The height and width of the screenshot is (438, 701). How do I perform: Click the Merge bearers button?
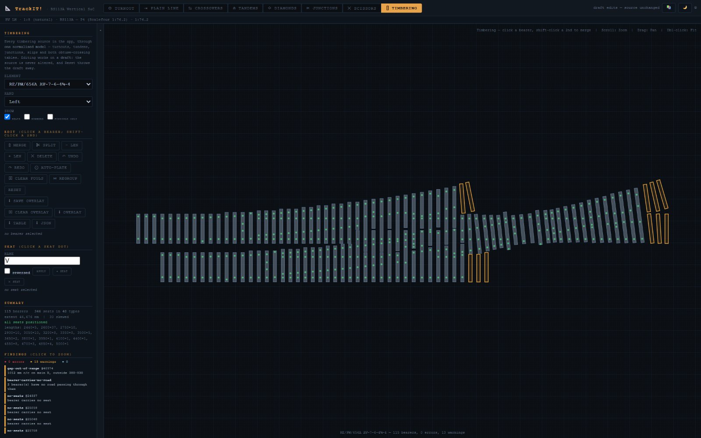pos(17,145)
